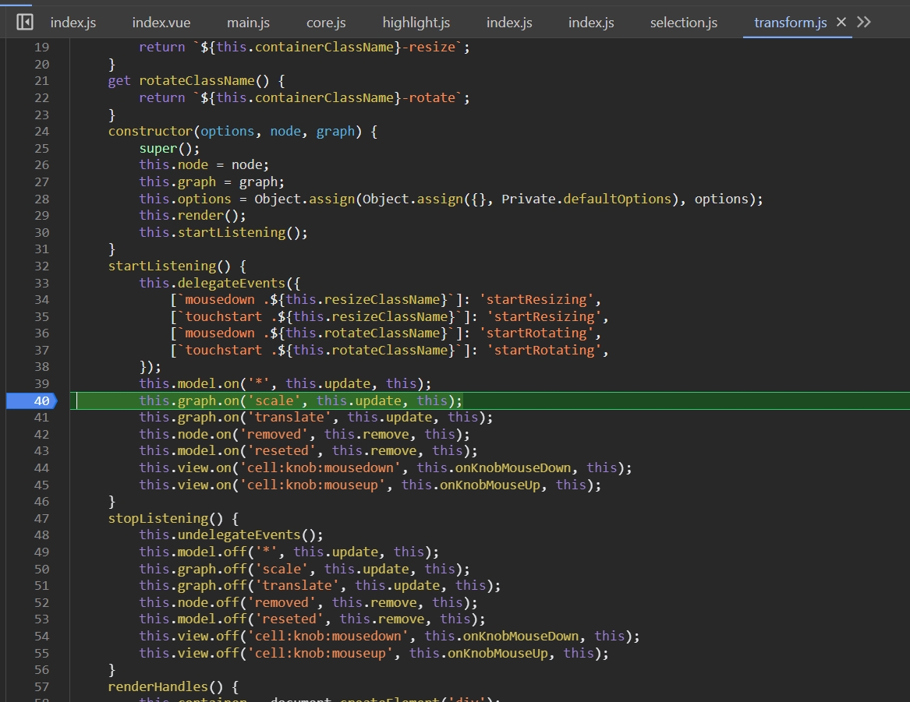The image size is (910, 702).
Task: Open the core.js tab
Action: click(326, 23)
